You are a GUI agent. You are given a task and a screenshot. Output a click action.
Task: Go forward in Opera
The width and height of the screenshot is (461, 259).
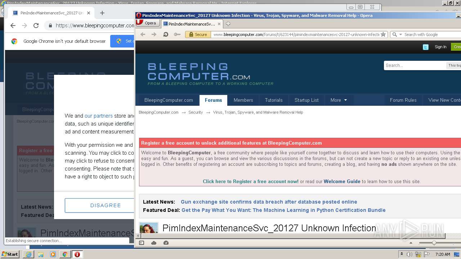coord(154,35)
